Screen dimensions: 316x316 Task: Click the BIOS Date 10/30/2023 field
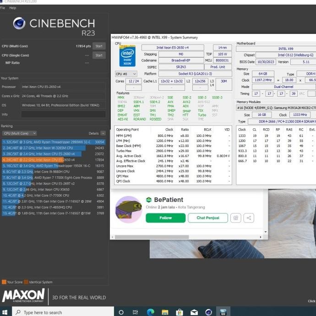click(266, 62)
